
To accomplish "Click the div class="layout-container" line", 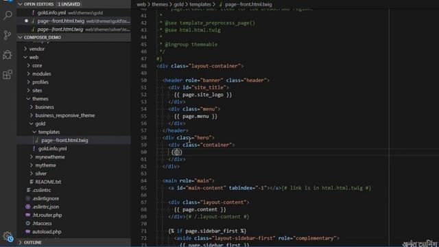I will [x=200, y=66].
